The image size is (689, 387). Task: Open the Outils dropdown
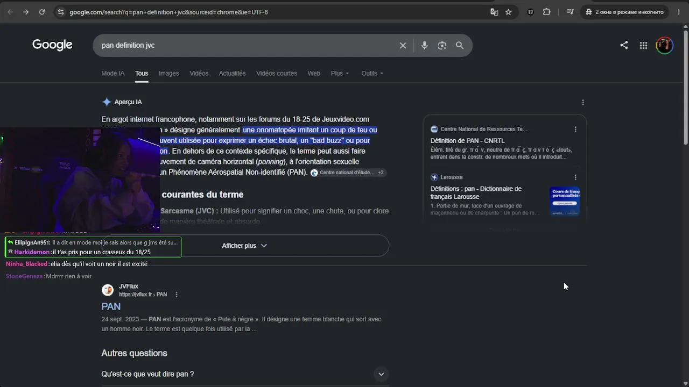372,73
